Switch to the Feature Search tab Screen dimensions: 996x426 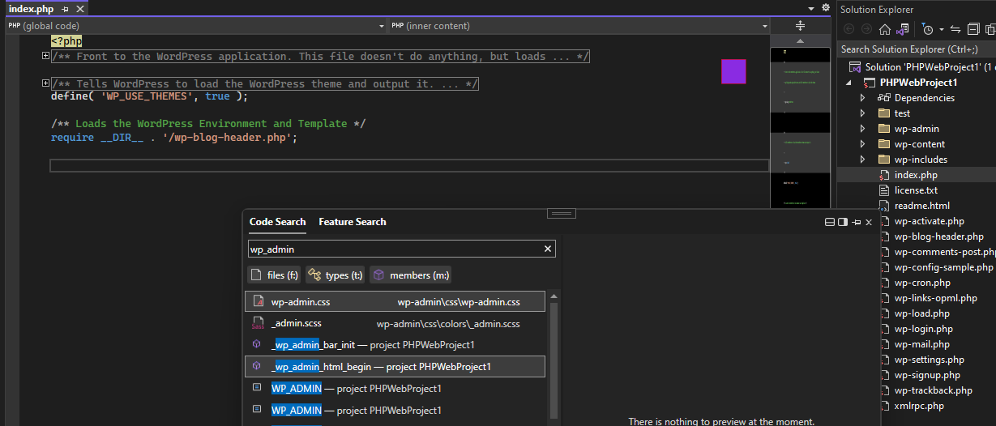click(x=352, y=222)
